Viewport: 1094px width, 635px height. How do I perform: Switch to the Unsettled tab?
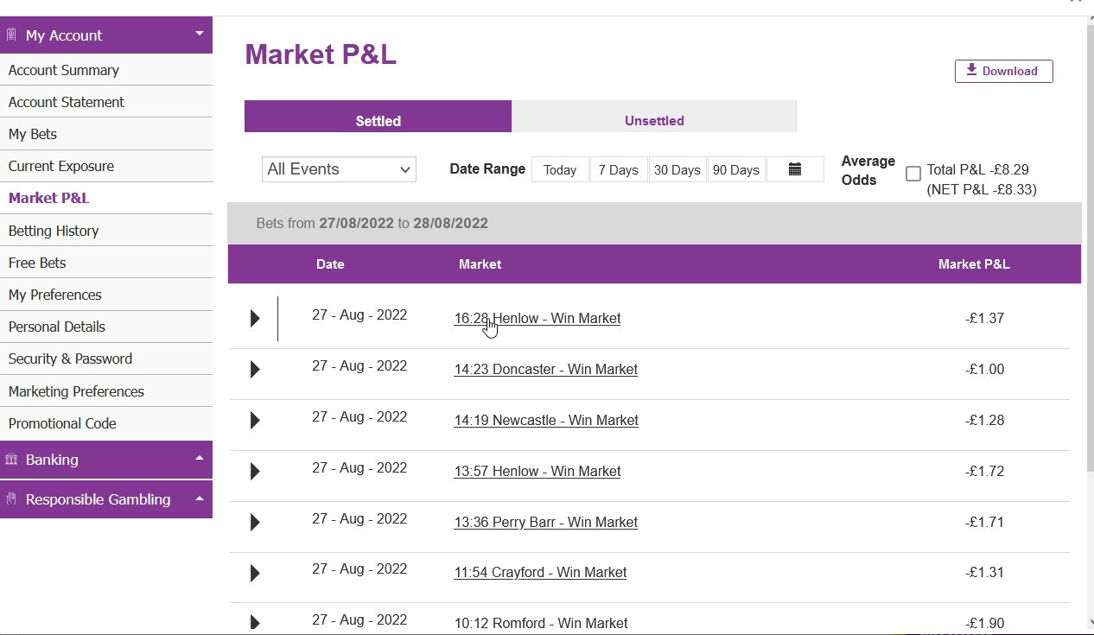pyautogui.click(x=653, y=121)
